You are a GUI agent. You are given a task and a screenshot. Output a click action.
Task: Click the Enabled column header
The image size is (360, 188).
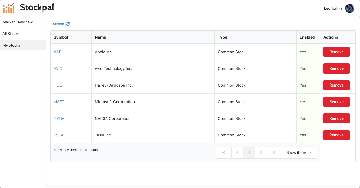[308, 37]
